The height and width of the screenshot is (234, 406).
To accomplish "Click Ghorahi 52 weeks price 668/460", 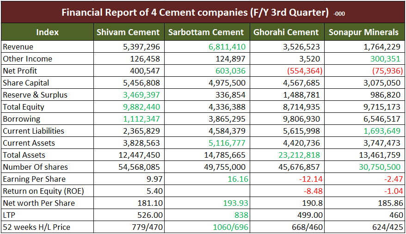I will click(x=308, y=227).
